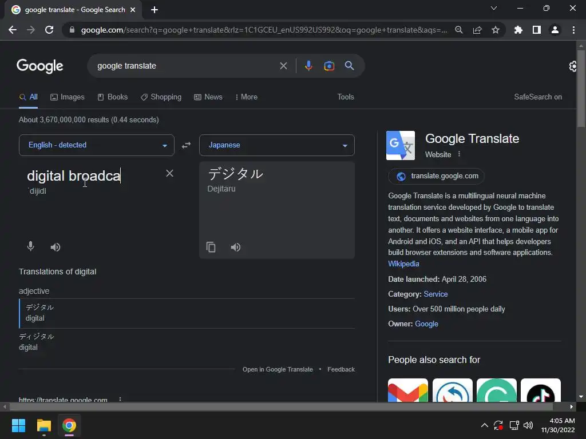Open options for translate.google.com result
This screenshot has height=439, width=586.
120,399
